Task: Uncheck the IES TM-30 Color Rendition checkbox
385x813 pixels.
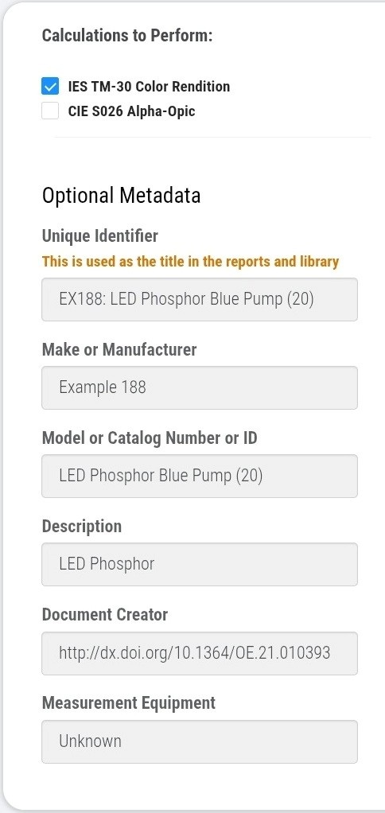Action: (50, 87)
